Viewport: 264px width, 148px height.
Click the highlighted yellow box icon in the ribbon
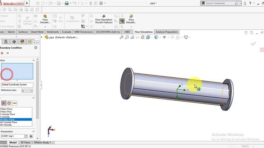pyautogui.click(x=122, y=21)
